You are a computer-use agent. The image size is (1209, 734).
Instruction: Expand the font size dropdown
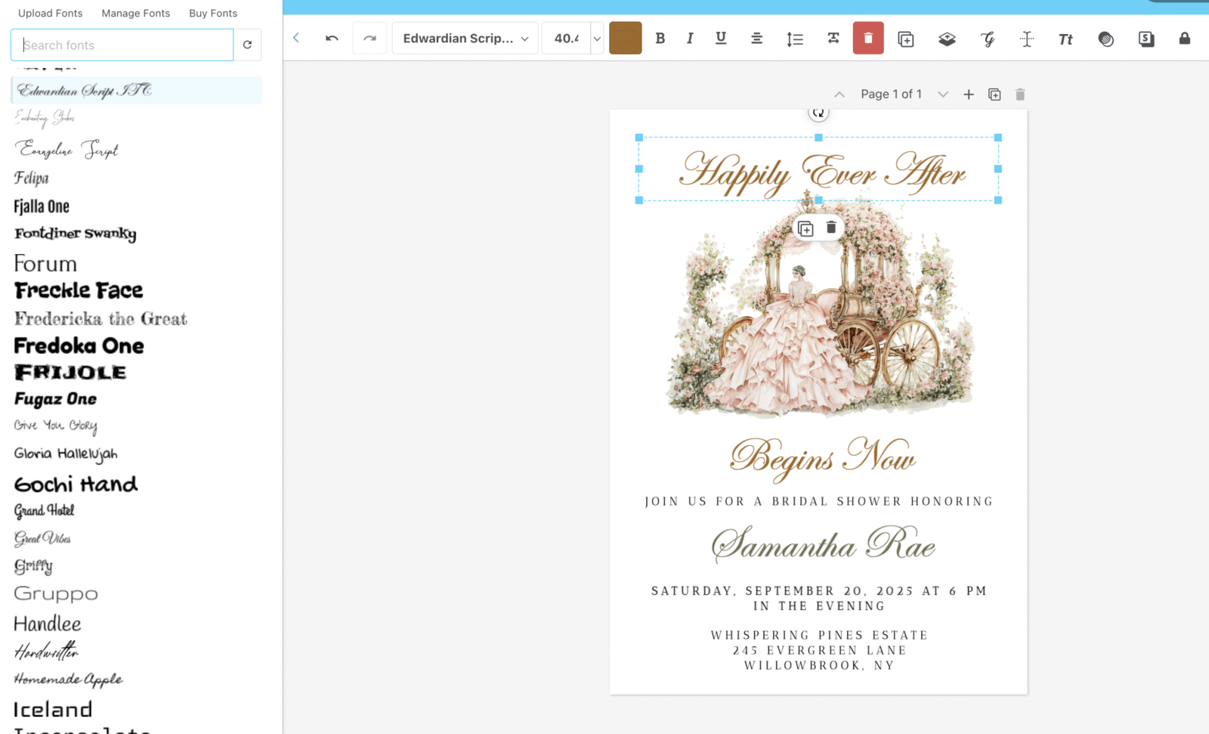click(x=596, y=38)
